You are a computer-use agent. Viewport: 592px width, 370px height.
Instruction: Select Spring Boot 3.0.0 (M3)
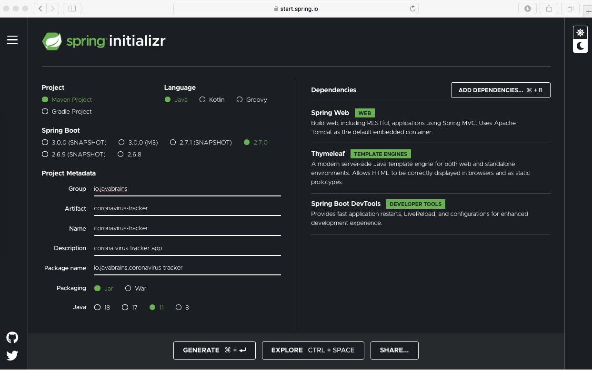tap(138, 142)
